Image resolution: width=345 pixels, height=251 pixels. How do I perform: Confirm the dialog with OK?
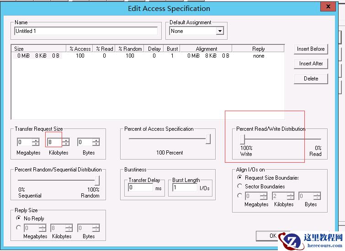273,236
